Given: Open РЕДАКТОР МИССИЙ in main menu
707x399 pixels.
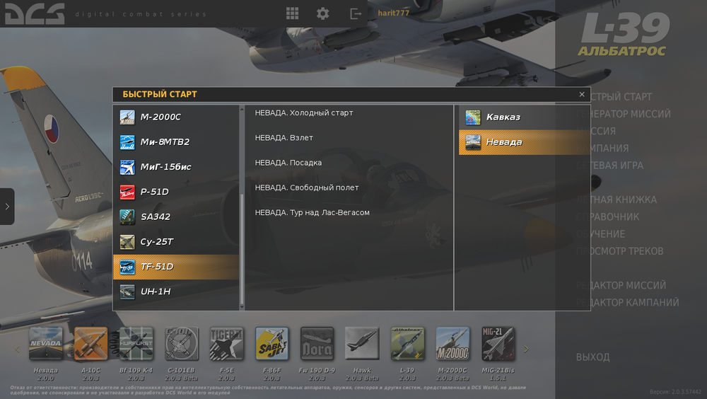Looking at the screenshot, I should coord(621,286).
